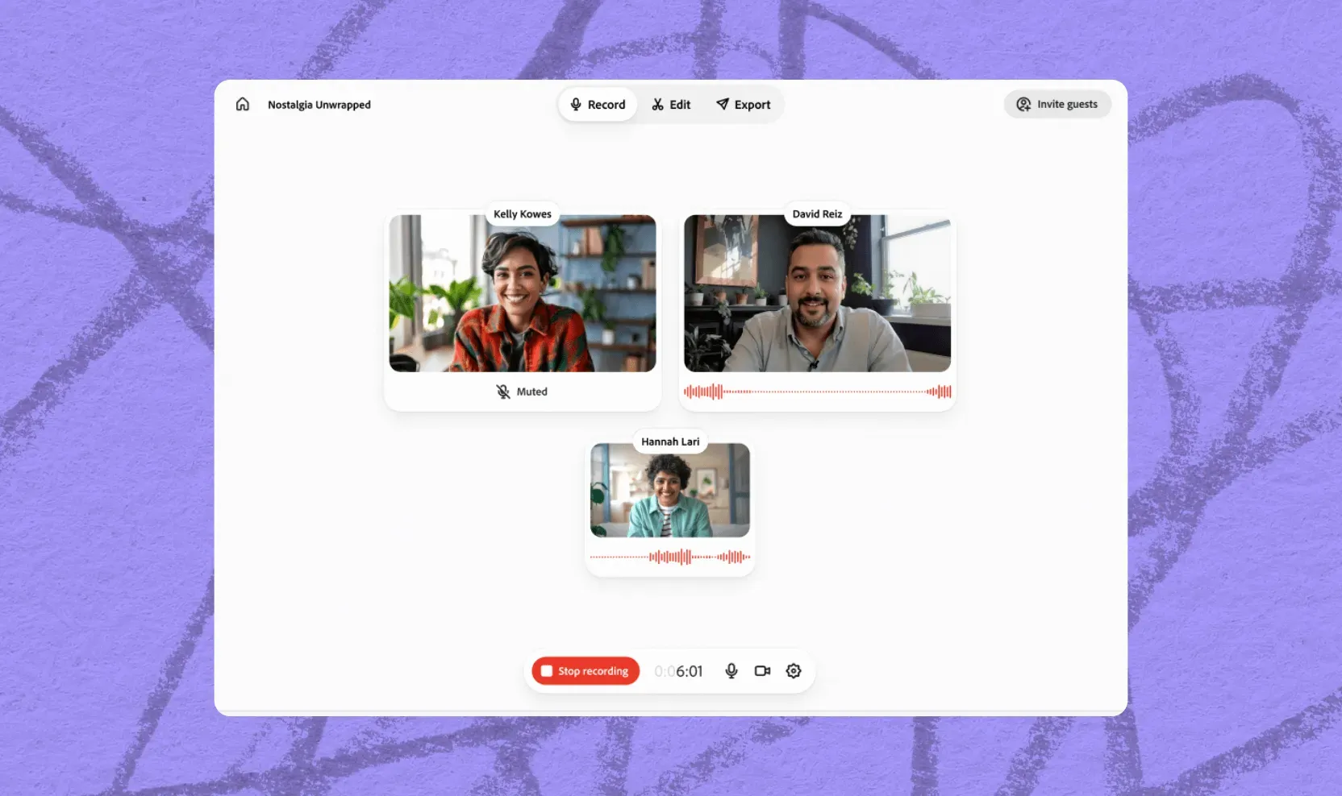The height and width of the screenshot is (796, 1342).
Task: Click Stop recording
Action: click(x=584, y=670)
